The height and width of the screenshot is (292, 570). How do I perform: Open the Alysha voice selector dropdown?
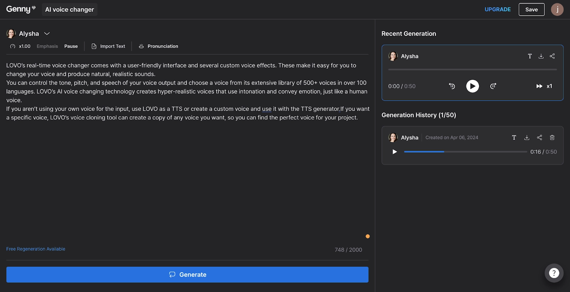(28, 33)
